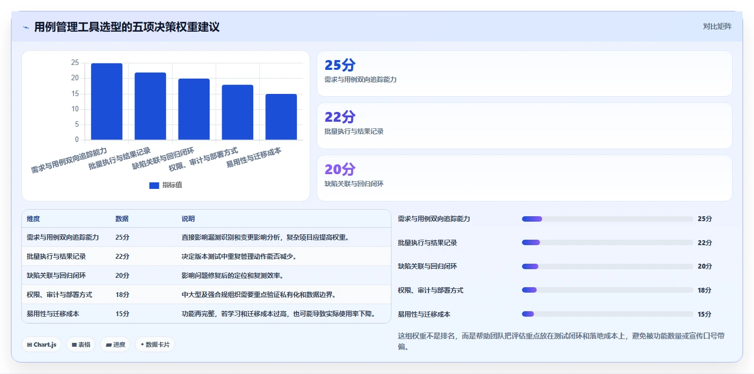Click the 18分 value beside the progress bar
The width and height of the screenshot is (754, 374).
click(x=705, y=290)
